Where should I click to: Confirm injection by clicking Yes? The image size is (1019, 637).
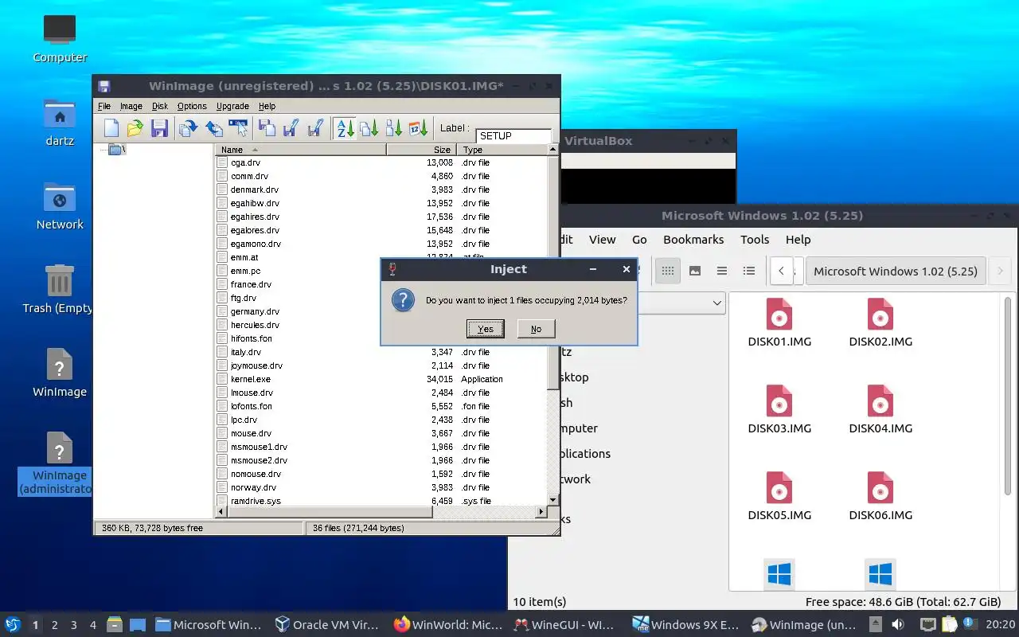(486, 329)
